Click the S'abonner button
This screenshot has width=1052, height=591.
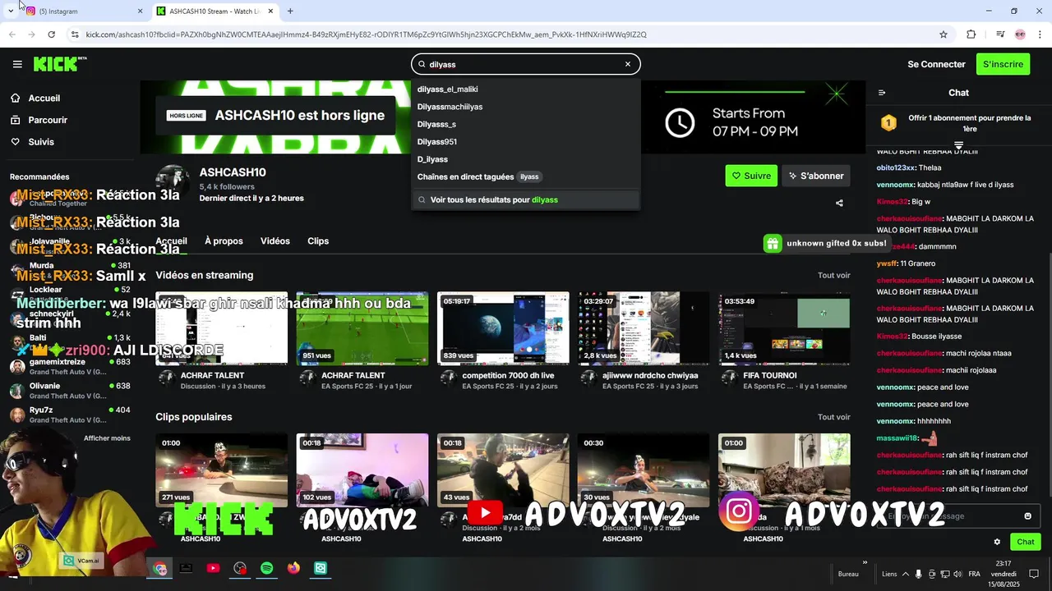pyautogui.click(x=816, y=176)
